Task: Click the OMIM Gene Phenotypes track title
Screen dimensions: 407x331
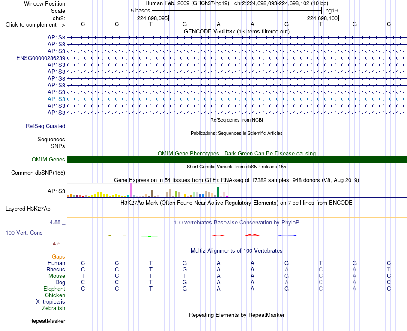Action: [236, 154]
